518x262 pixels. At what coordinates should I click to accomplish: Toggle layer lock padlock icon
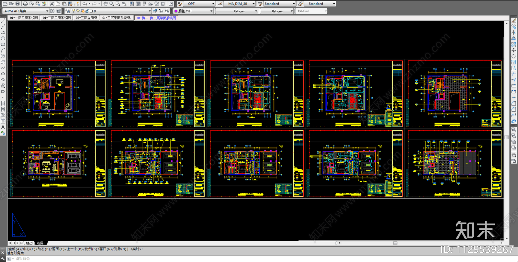87,11
